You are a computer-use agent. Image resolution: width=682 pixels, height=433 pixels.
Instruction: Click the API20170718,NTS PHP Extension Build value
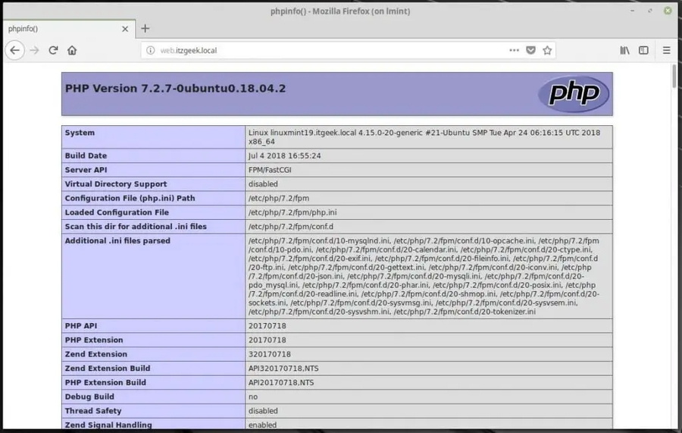pos(281,382)
